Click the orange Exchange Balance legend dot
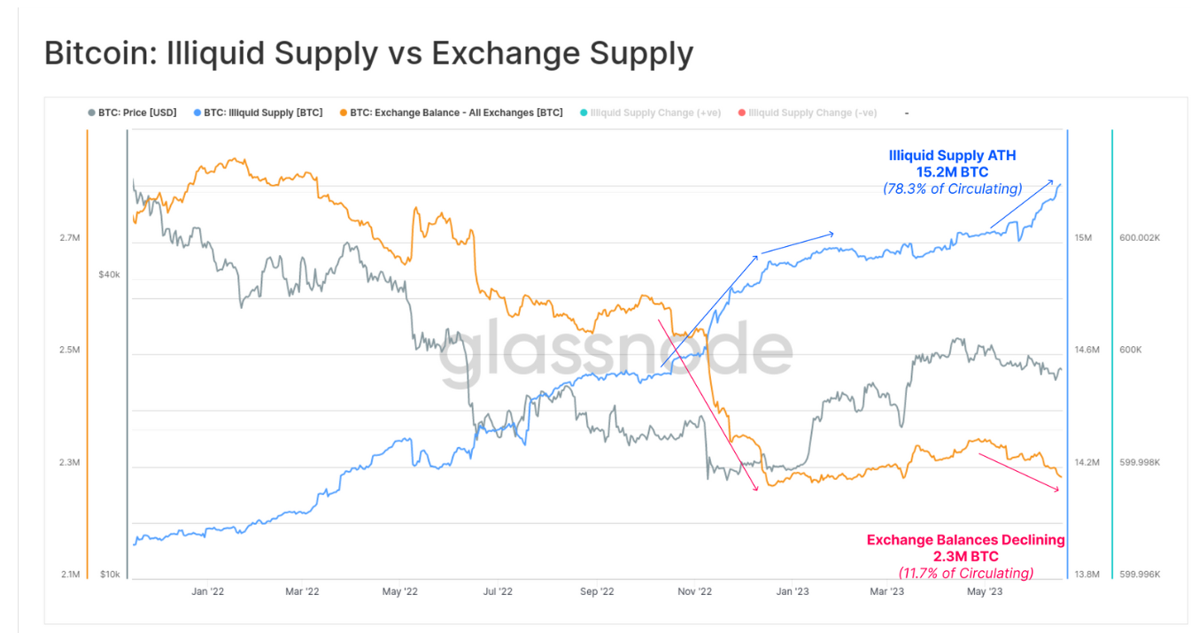The height and width of the screenshot is (633, 1191). tap(343, 113)
